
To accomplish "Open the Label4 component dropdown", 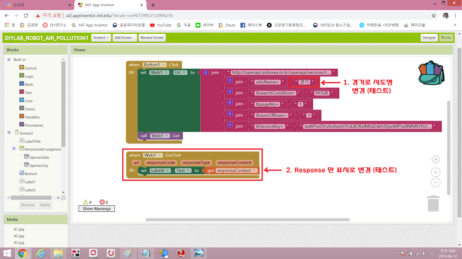I will [x=160, y=170].
